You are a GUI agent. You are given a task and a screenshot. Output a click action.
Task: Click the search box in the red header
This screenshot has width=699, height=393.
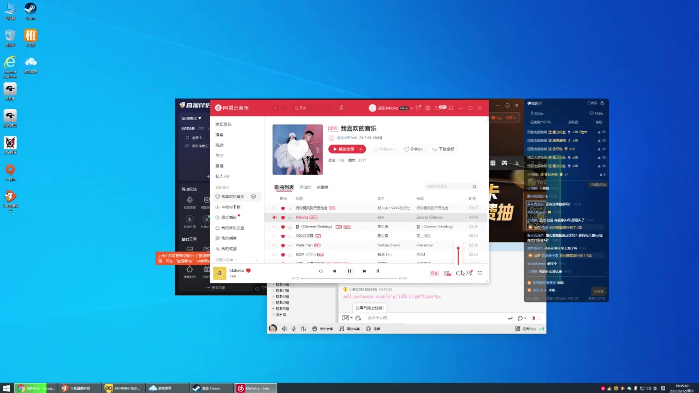pos(314,108)
